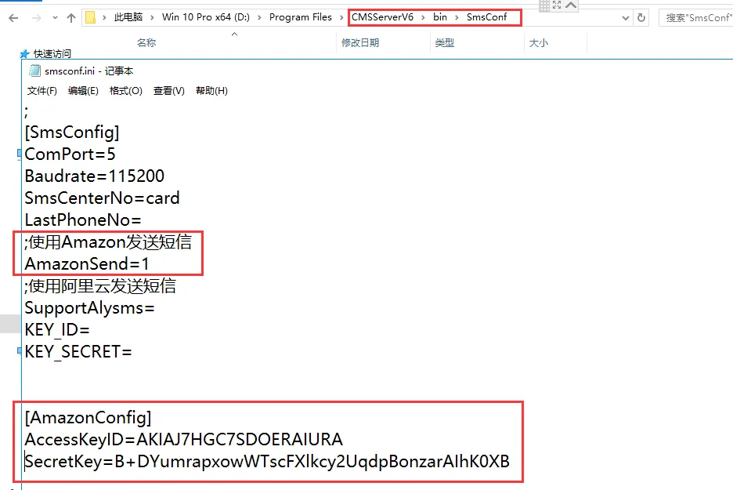Select CMSServerV6 breadcrumb segment
This screenshot has width=733, height=490.
382,17
